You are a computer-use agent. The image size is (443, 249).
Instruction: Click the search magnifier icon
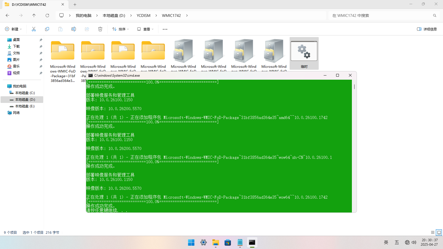click(x=435, y=15)
